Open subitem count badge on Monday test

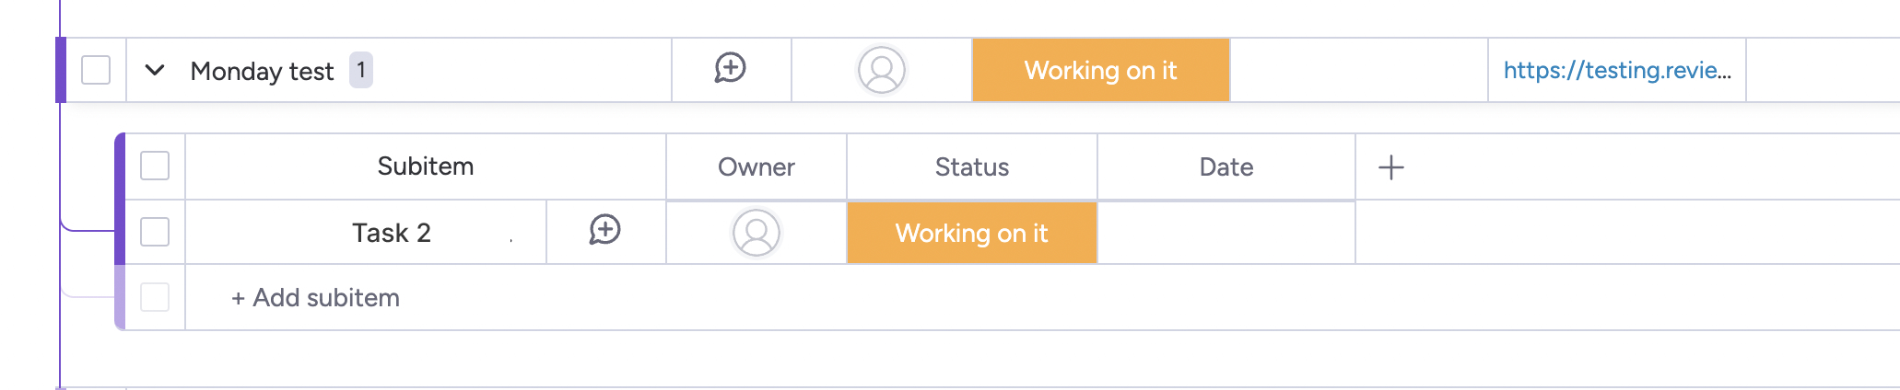pos(361,70)
